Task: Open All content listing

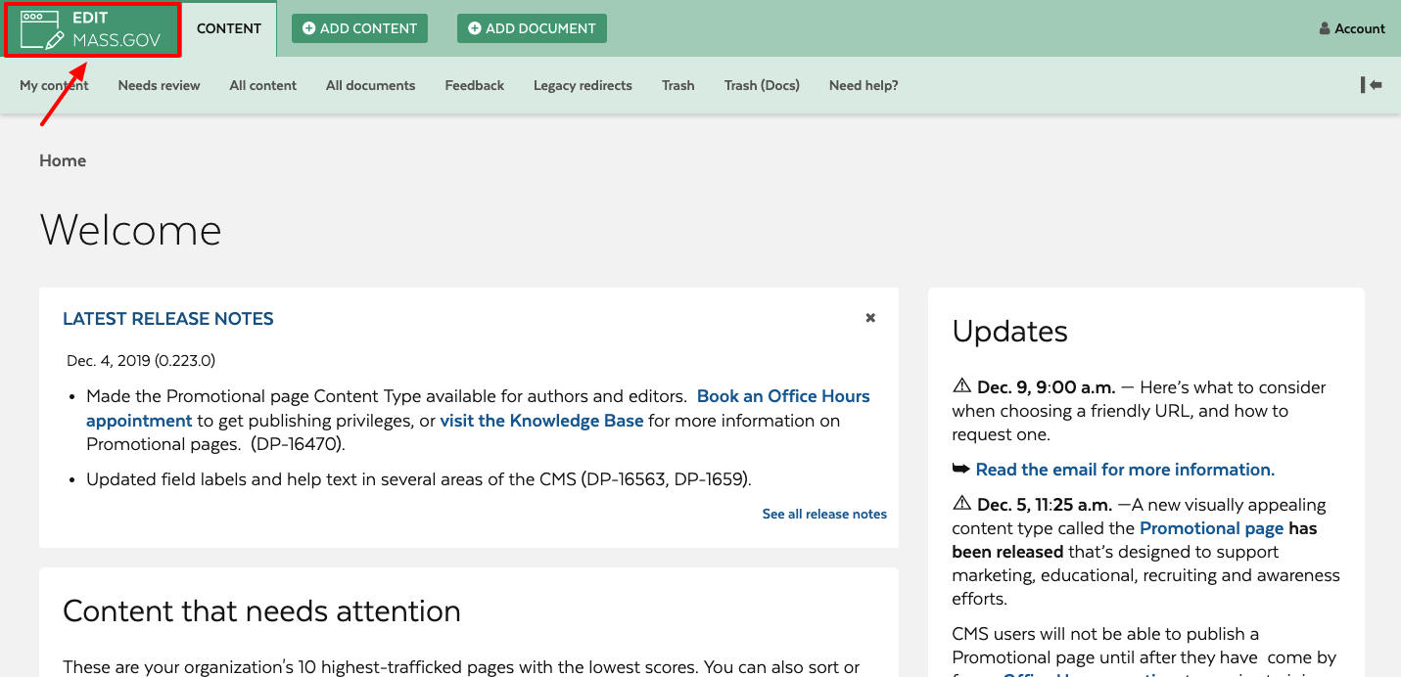Action: [262, 85]
